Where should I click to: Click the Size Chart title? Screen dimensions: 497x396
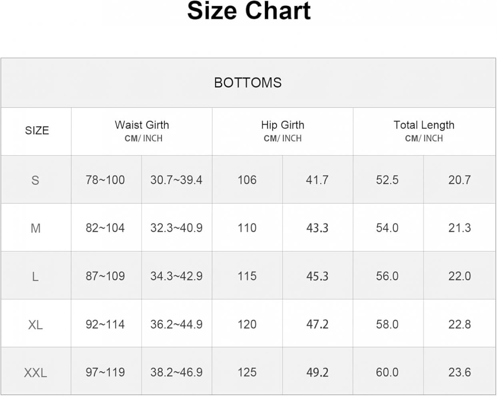(249, 11)
